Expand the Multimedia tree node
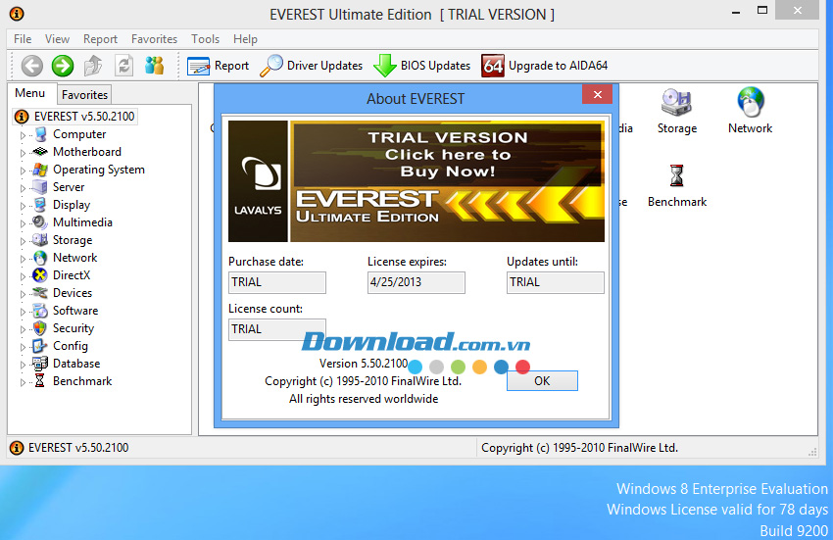The width and height of the screenshot is (833, 540). 23,223
